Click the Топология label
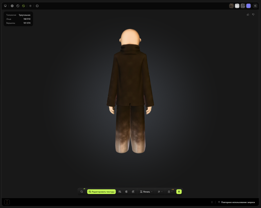 pyautogui.click(x=11, y=15)
